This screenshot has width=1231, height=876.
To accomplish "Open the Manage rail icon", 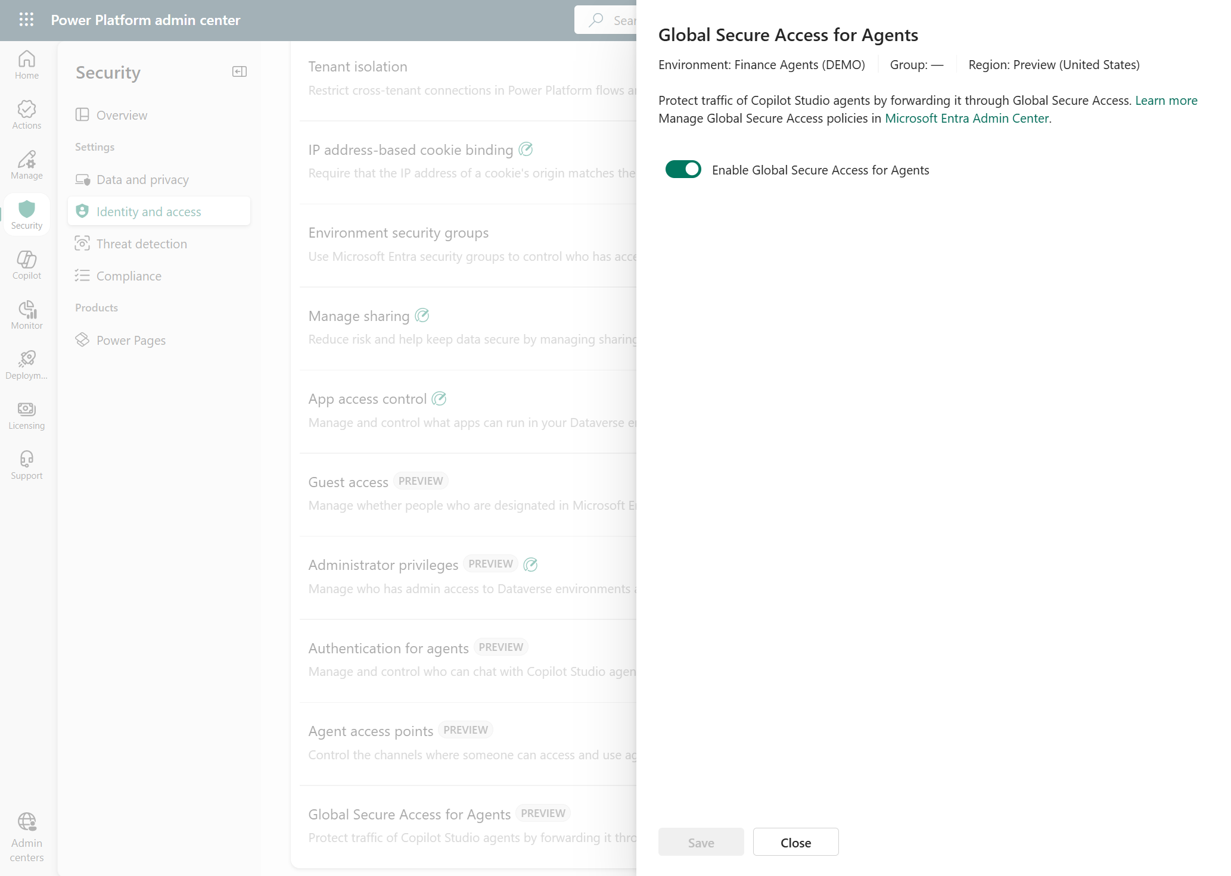I will point(27,165).
